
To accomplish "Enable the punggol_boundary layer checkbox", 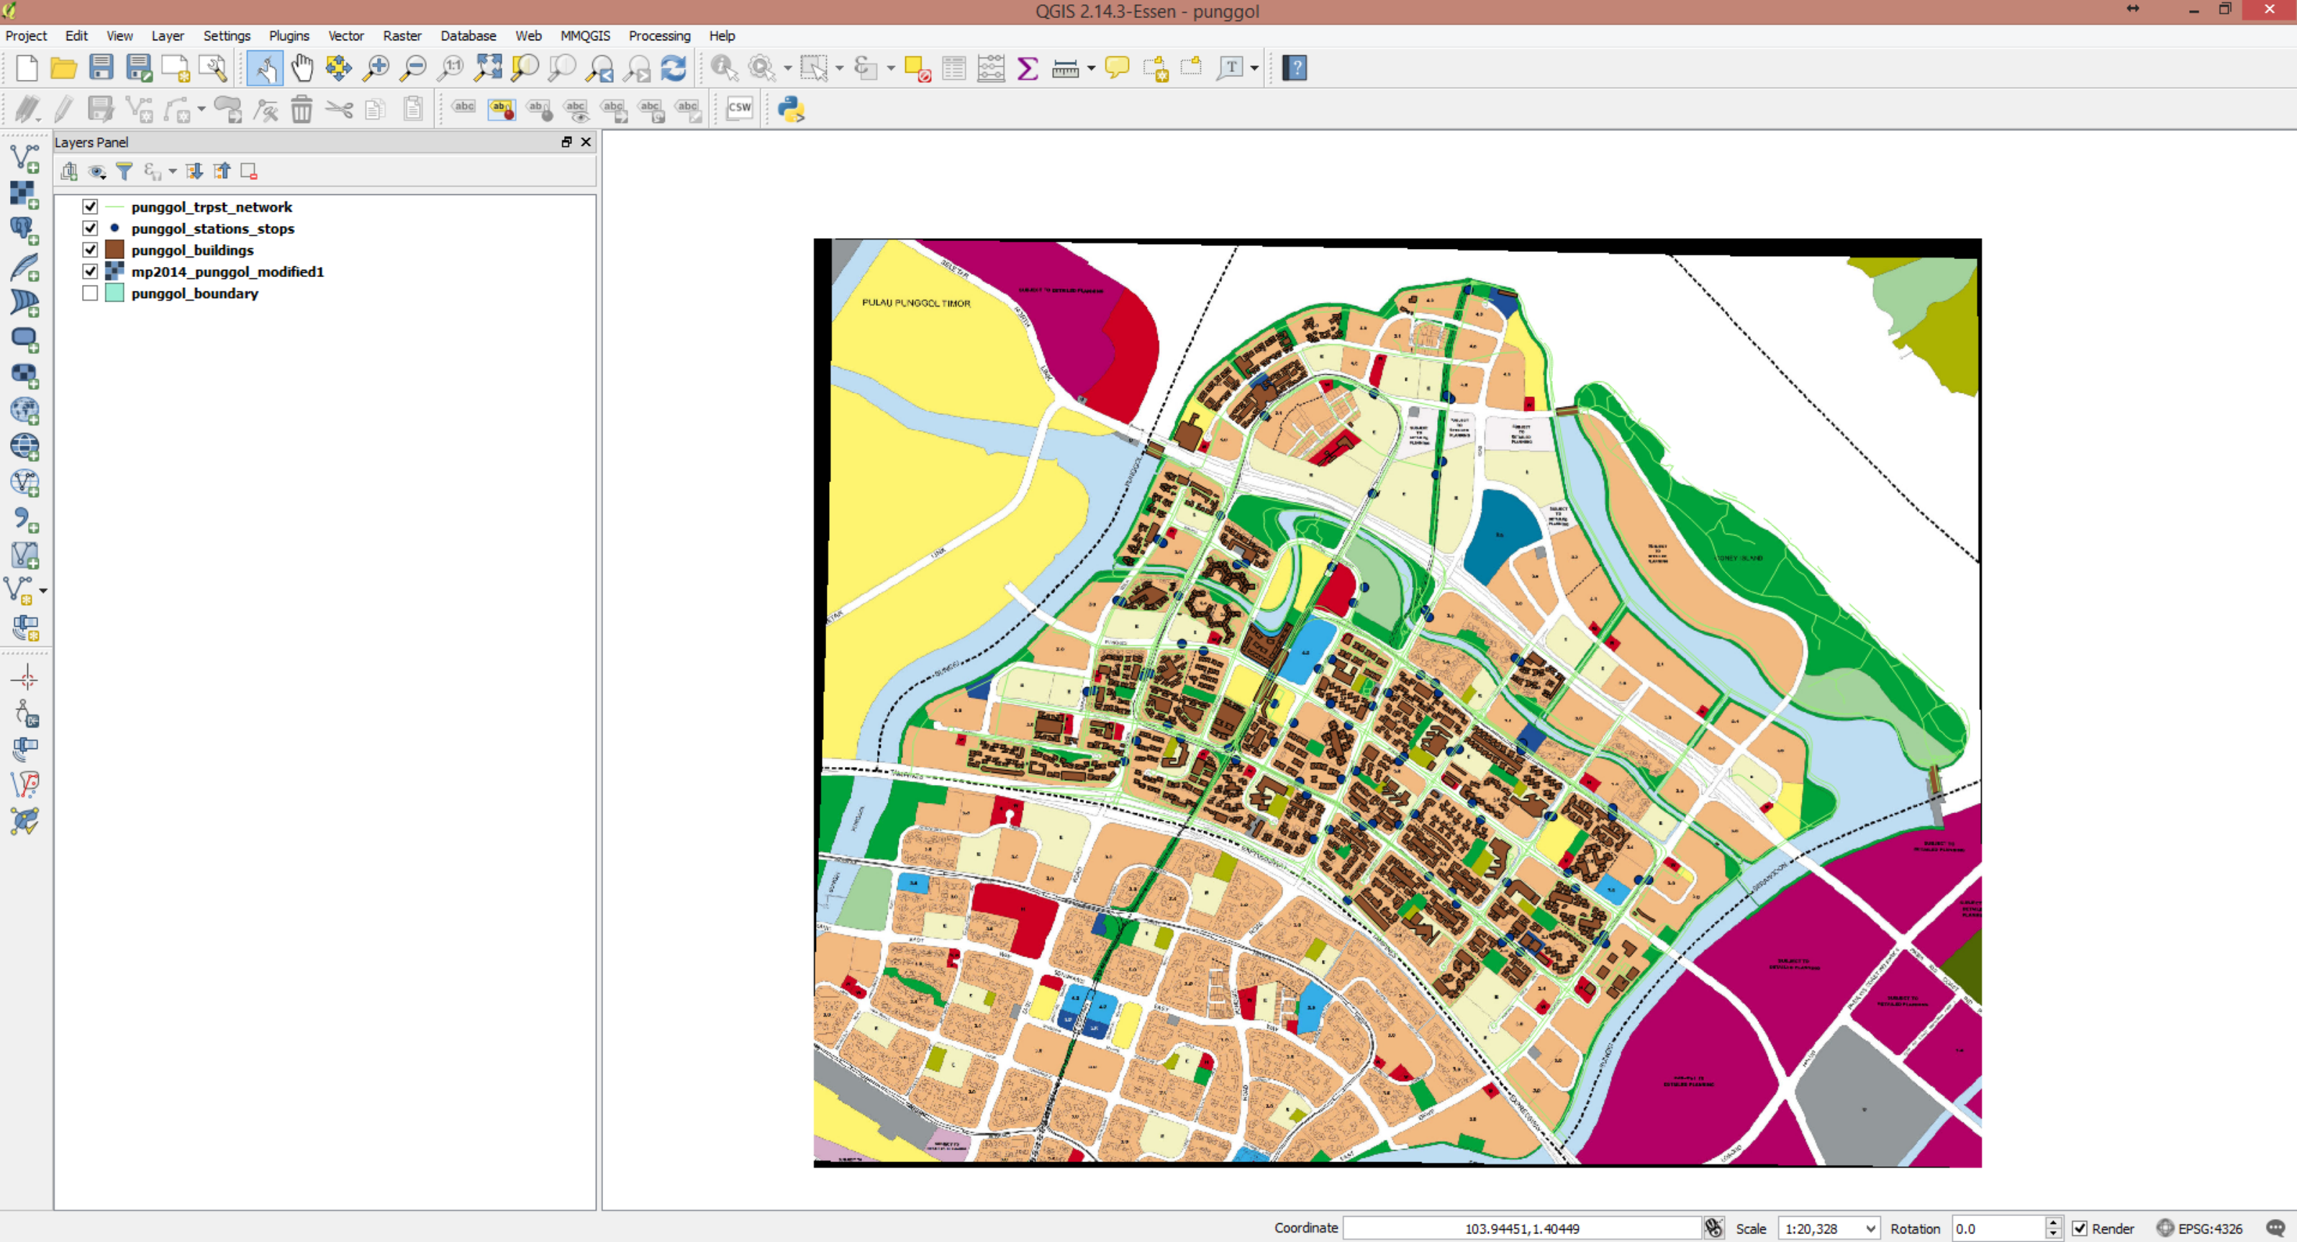I will coord(90,294).
